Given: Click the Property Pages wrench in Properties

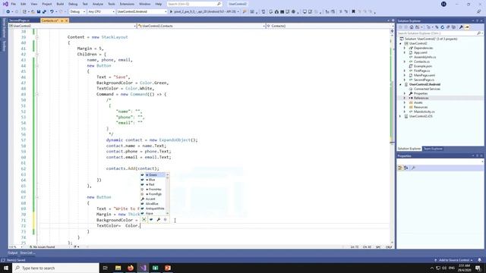Looking at the screenshot, I should (413, 168).
